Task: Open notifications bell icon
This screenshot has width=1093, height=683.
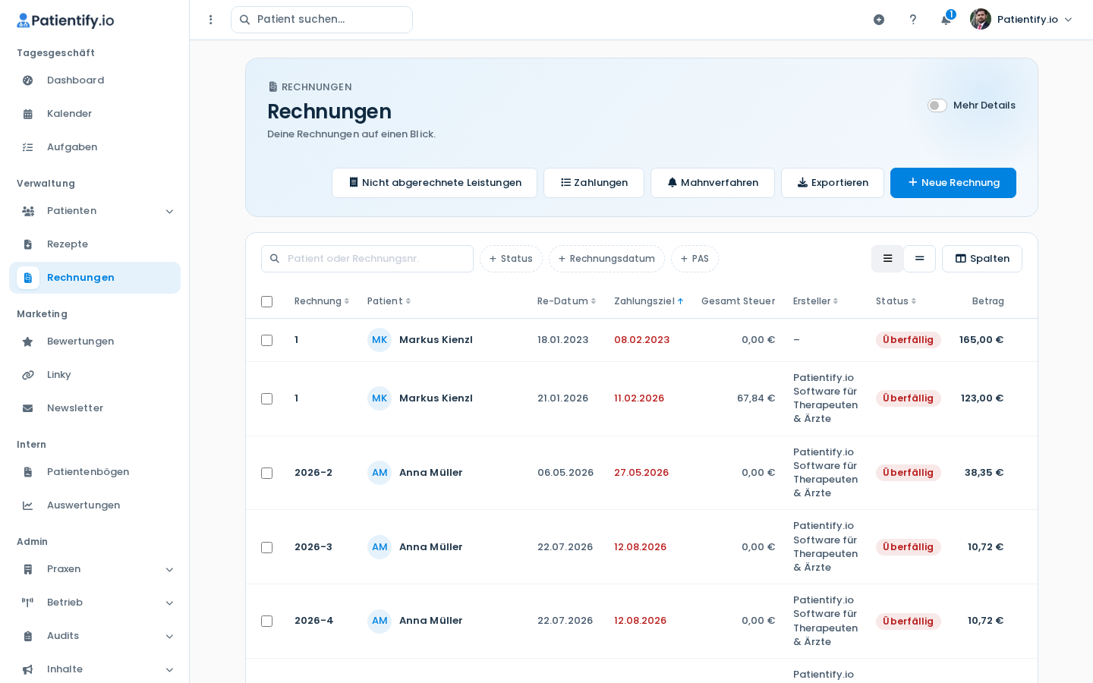Action: click(946, 20)
